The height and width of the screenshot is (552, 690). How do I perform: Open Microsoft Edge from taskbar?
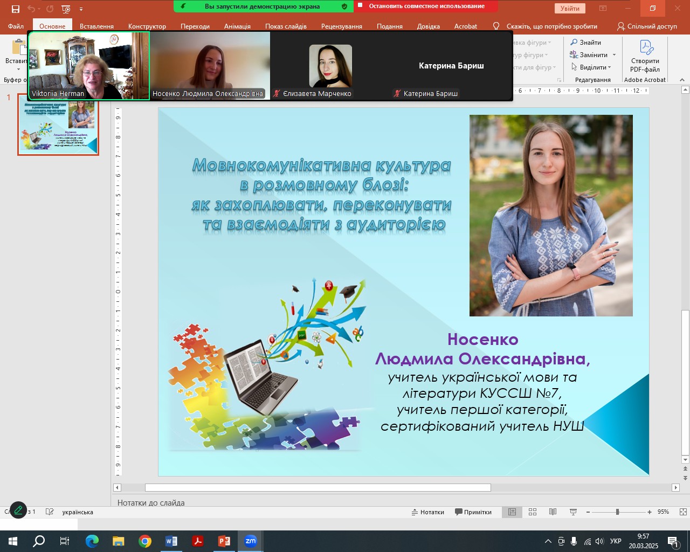point(92,541)
